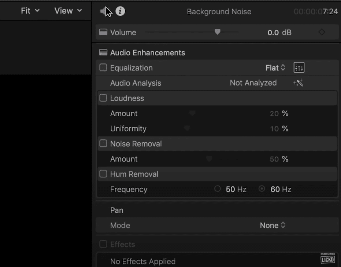Select the 60 Hz frequency radio button

(262, 189)
